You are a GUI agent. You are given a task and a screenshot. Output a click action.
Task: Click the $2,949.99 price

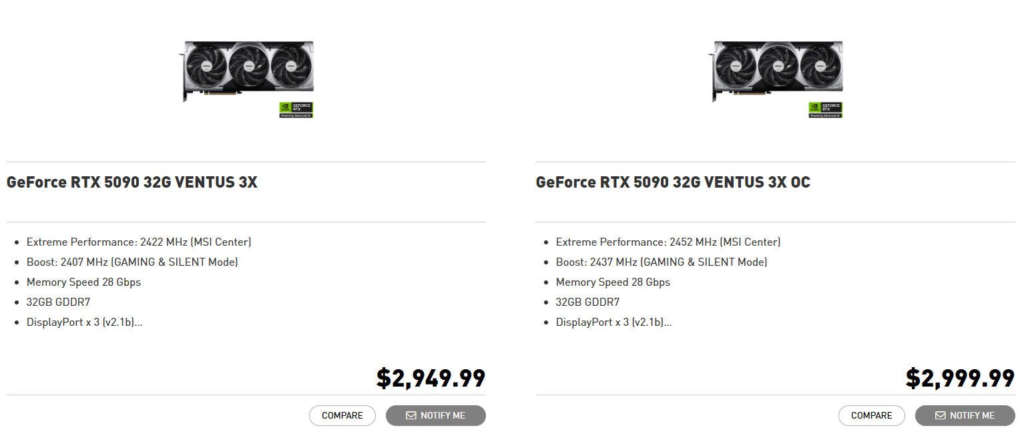431,378
